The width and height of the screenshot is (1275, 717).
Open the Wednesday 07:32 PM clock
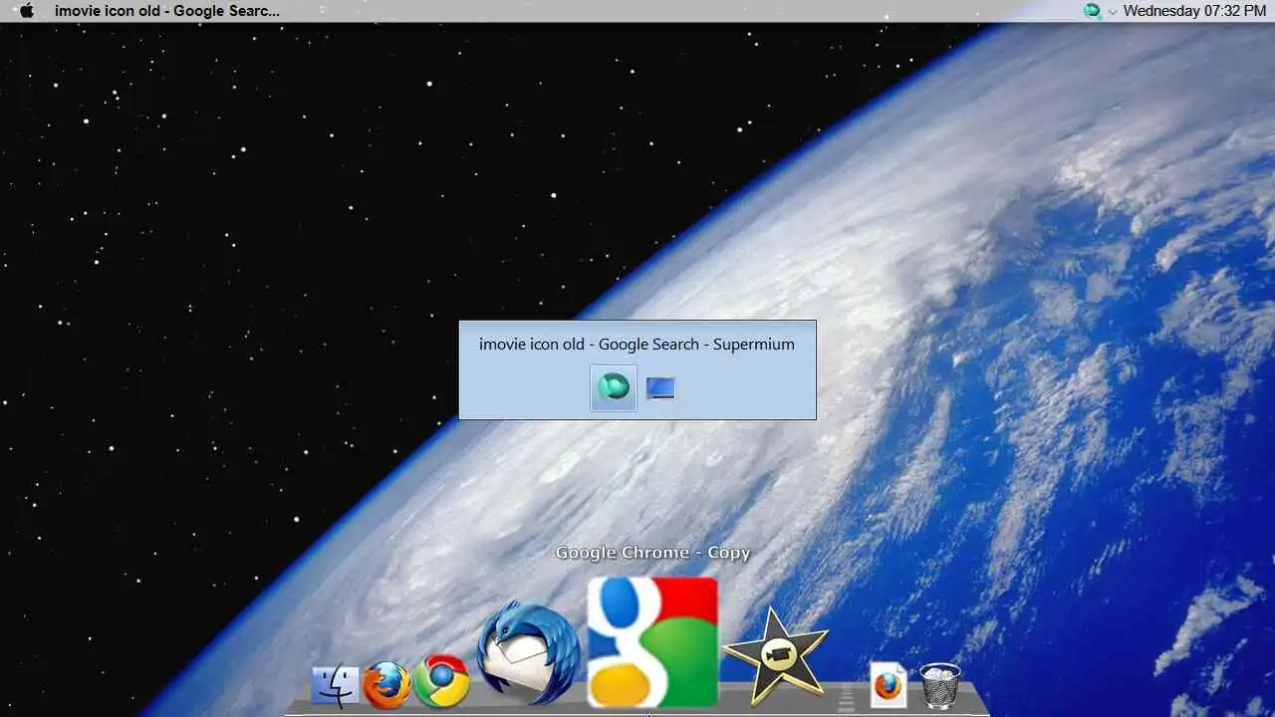coord(1194,11)
